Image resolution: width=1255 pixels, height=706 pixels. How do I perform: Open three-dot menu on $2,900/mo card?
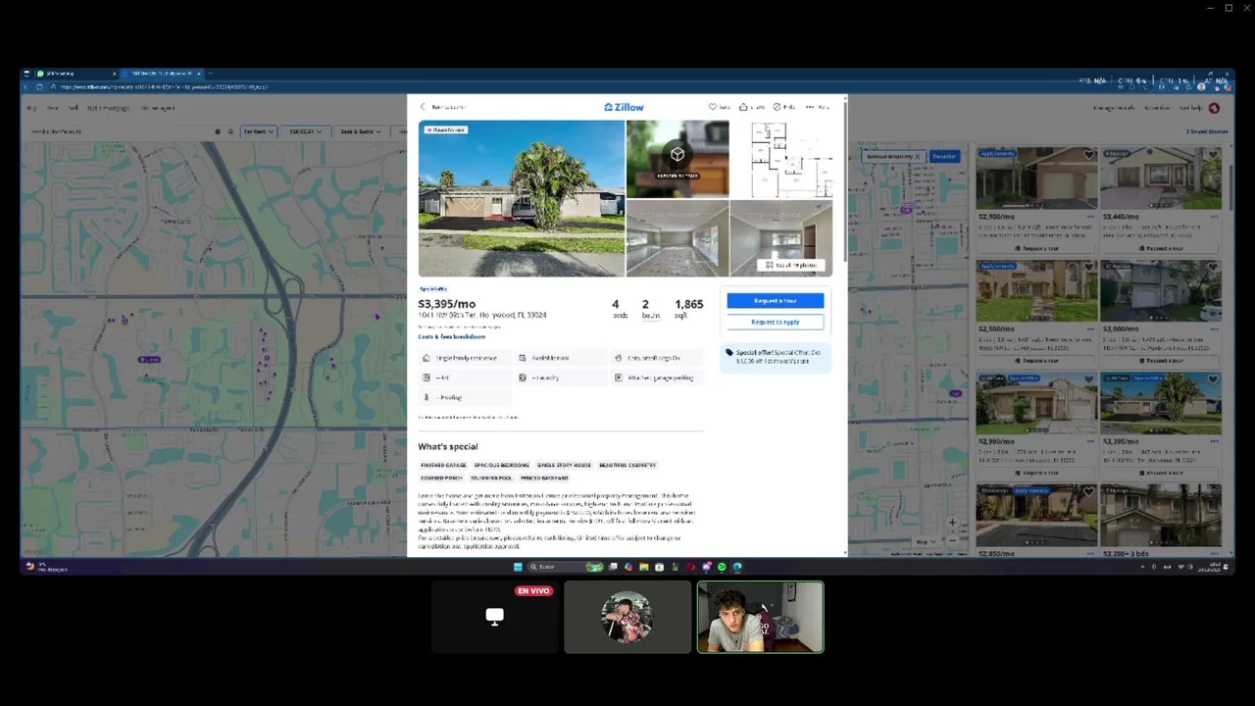(x=1090, y=217)
